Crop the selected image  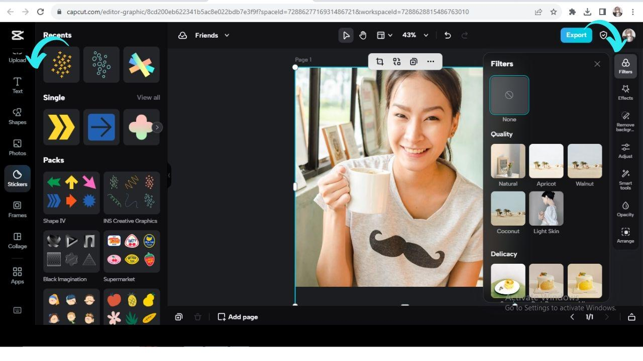pos(380,61)
